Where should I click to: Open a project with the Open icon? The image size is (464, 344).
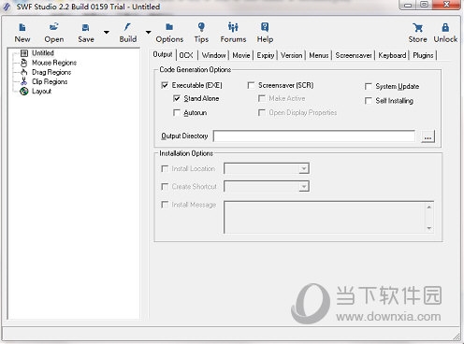[54, 33]
